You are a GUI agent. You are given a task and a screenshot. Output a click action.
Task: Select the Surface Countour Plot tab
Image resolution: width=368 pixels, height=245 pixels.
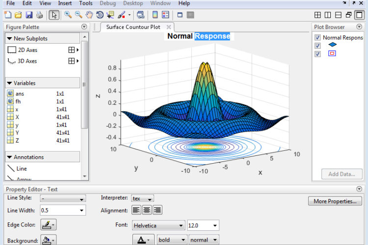click(x=133, y=27)
